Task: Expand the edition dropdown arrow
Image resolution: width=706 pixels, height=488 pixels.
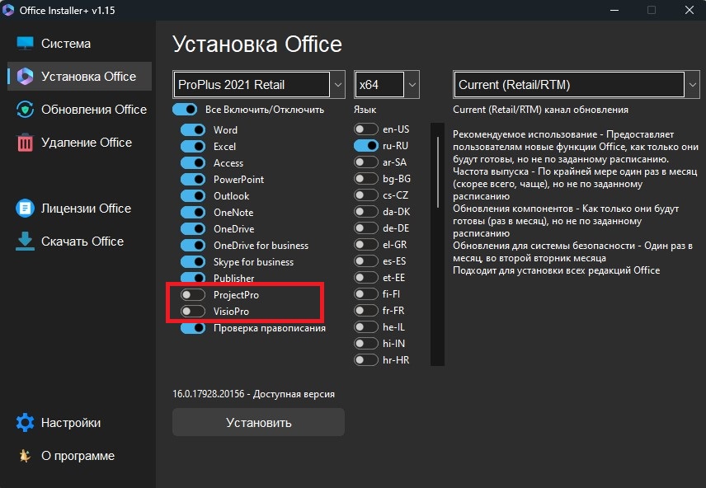Action: pos(337,84)
